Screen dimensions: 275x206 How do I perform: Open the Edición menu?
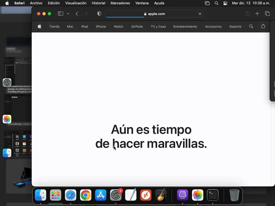[54, 3]
